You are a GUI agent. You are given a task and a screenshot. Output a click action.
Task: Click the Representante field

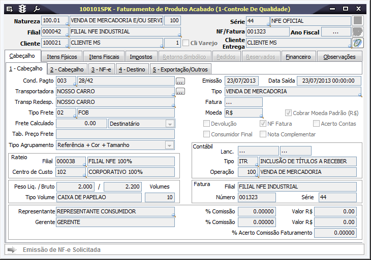(x=115, y=212)
